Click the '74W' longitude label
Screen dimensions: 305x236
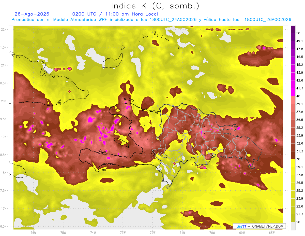point(93,232)
